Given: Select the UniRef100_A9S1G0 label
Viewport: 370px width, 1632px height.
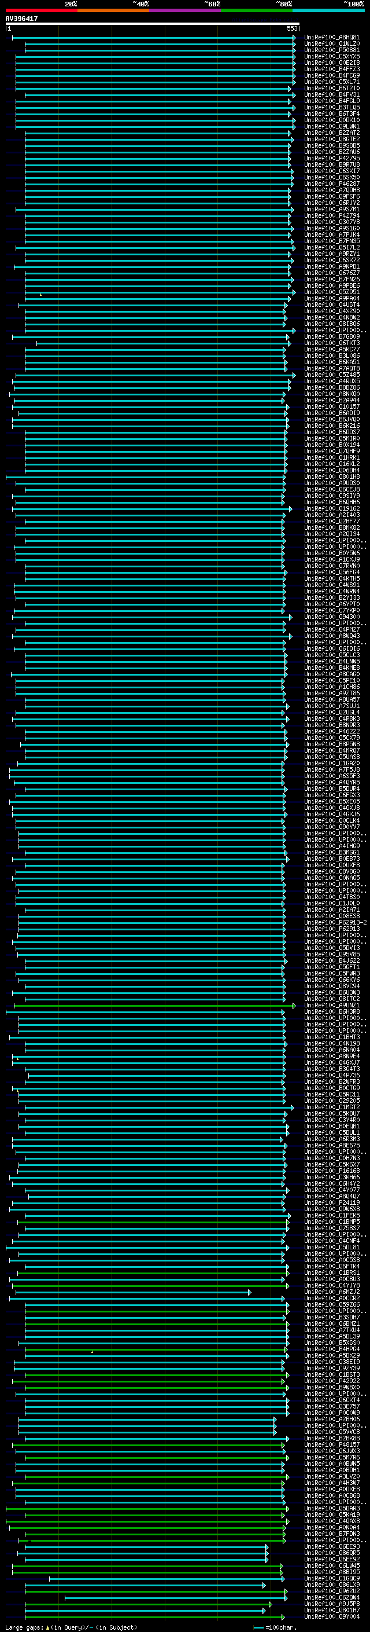Looking at the screenshot, I should 331,228.
